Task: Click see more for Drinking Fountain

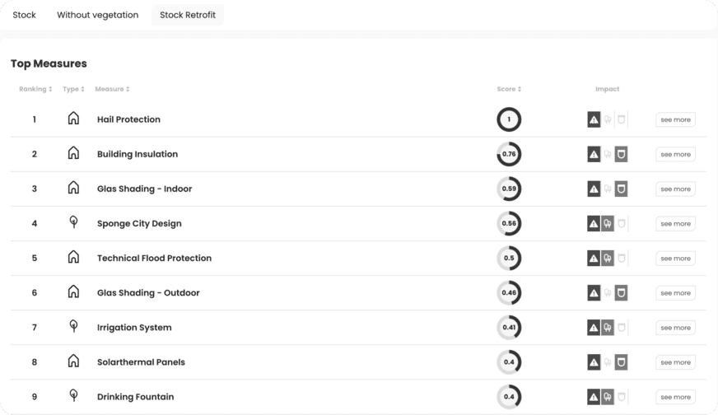Action: pos(675,397)
